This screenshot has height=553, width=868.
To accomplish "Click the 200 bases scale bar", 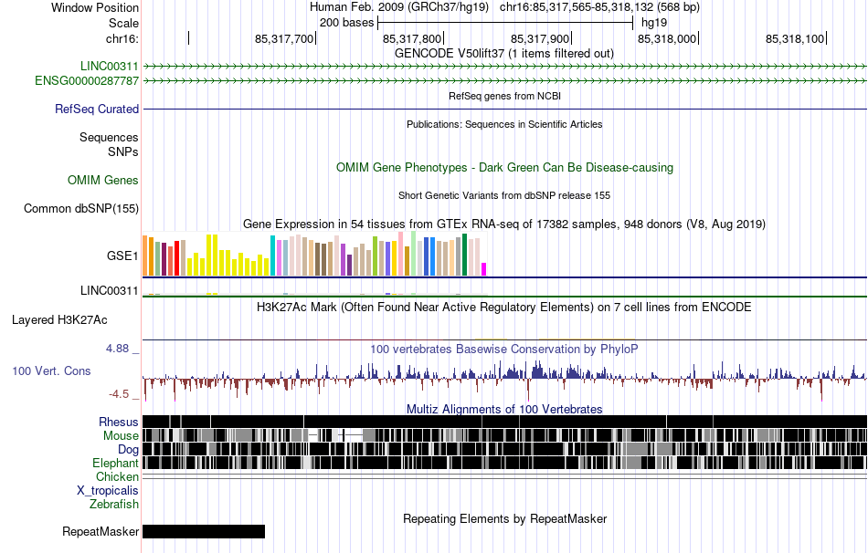I will coord(505,23).
